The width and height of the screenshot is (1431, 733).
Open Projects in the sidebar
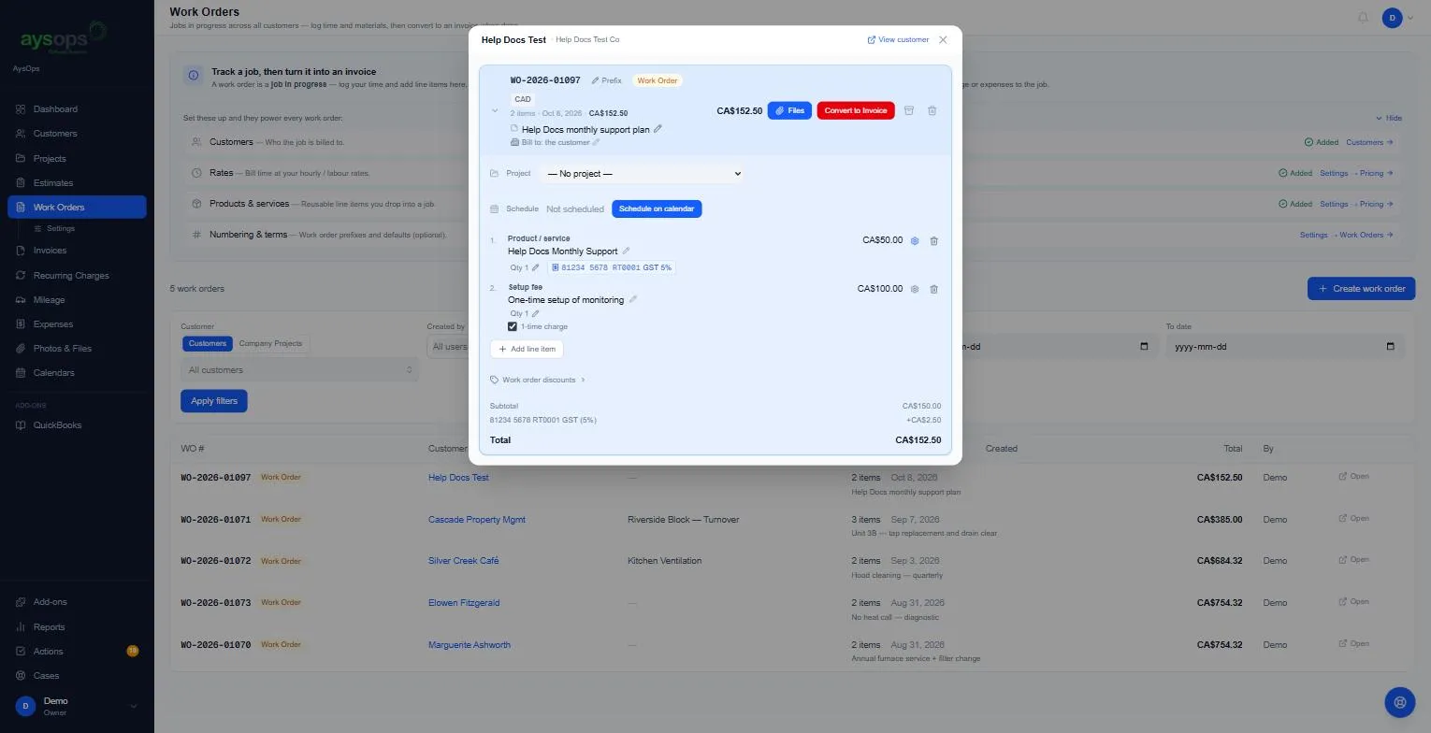(x=77, y=158)
